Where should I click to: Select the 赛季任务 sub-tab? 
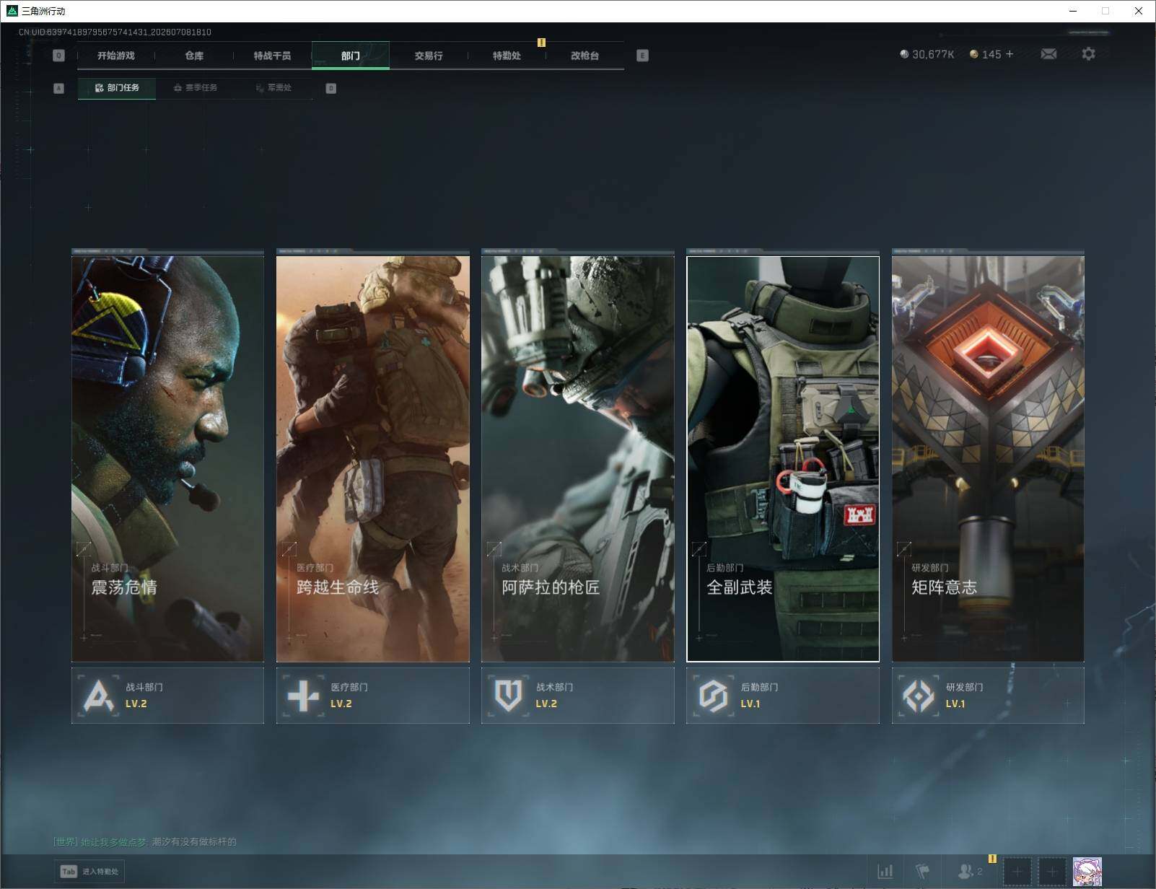(x=195, y=88)
